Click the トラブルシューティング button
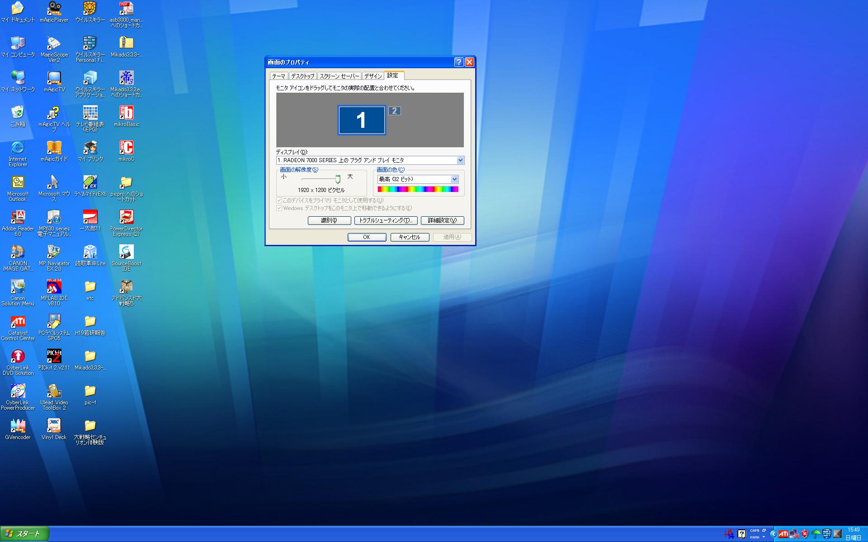Screen dimensions: 868x542 coord(385,220)
